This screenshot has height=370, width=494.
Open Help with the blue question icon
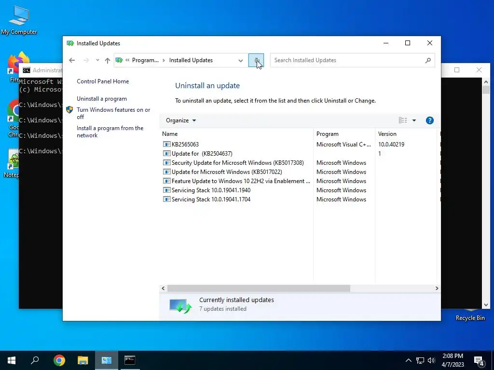pos(430,120)
